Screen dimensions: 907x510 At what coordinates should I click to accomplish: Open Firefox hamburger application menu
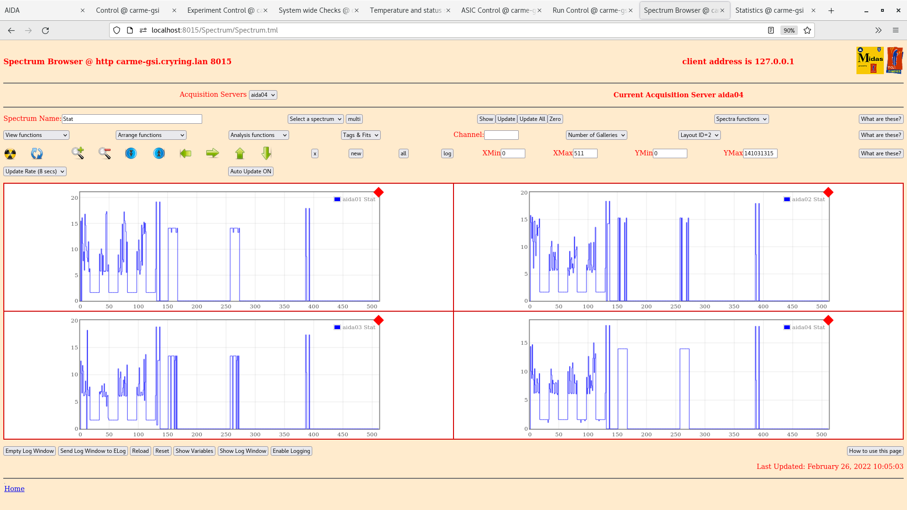click(895, 30)
